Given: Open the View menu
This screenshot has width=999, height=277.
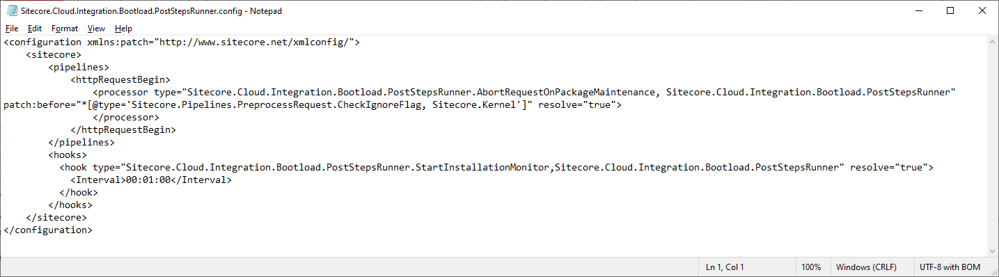Looking at the screenshot, I should click(97, 29).
